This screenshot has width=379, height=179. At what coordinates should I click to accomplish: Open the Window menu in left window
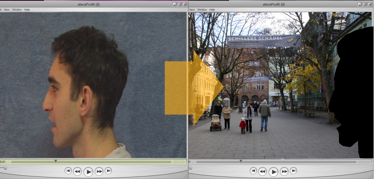[x=17, y=10]
